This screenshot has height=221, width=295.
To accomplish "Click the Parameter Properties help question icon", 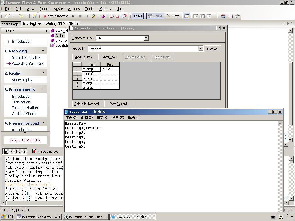I will coord(219,28).
